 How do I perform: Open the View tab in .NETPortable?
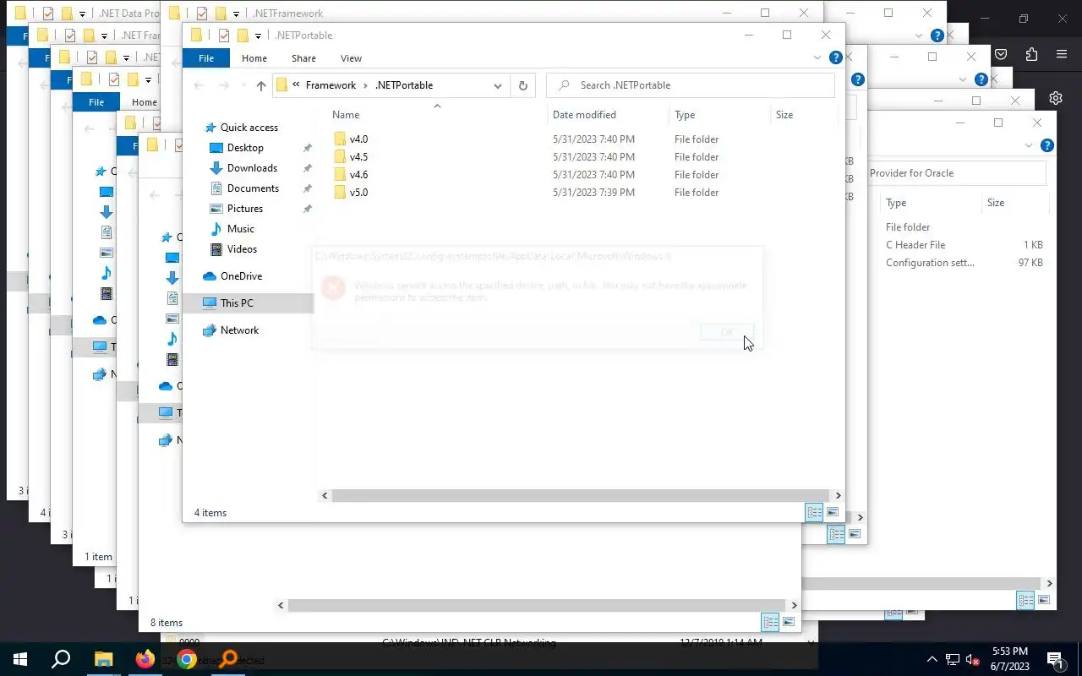351,58
